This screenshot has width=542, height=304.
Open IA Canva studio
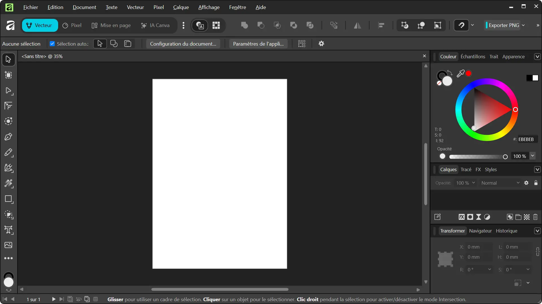[x=156, y=26]
